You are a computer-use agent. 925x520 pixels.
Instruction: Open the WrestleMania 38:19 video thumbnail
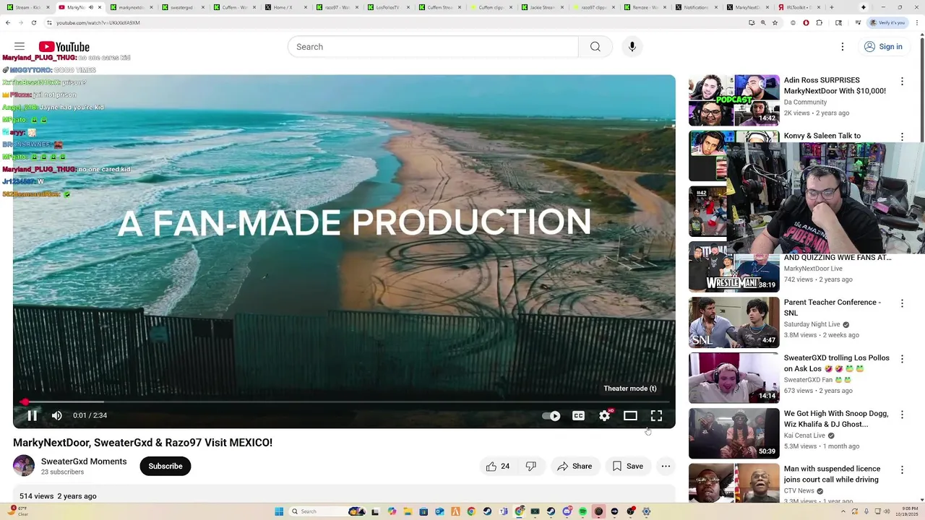tap(734, 267)
